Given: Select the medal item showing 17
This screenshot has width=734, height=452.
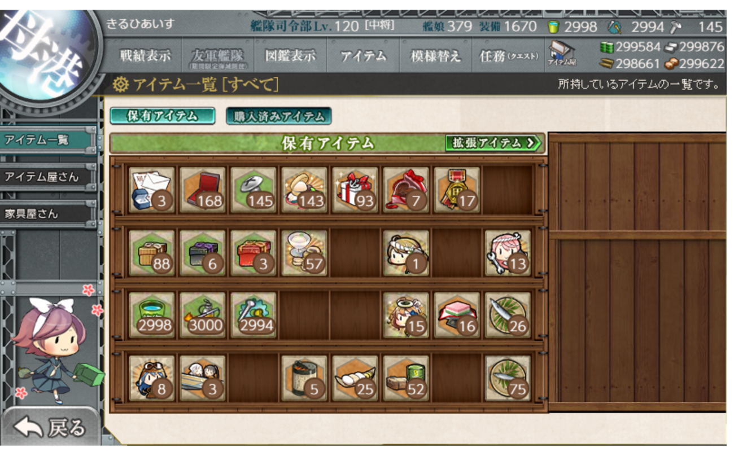Looking at the screenshot, I should click(457, 190).
